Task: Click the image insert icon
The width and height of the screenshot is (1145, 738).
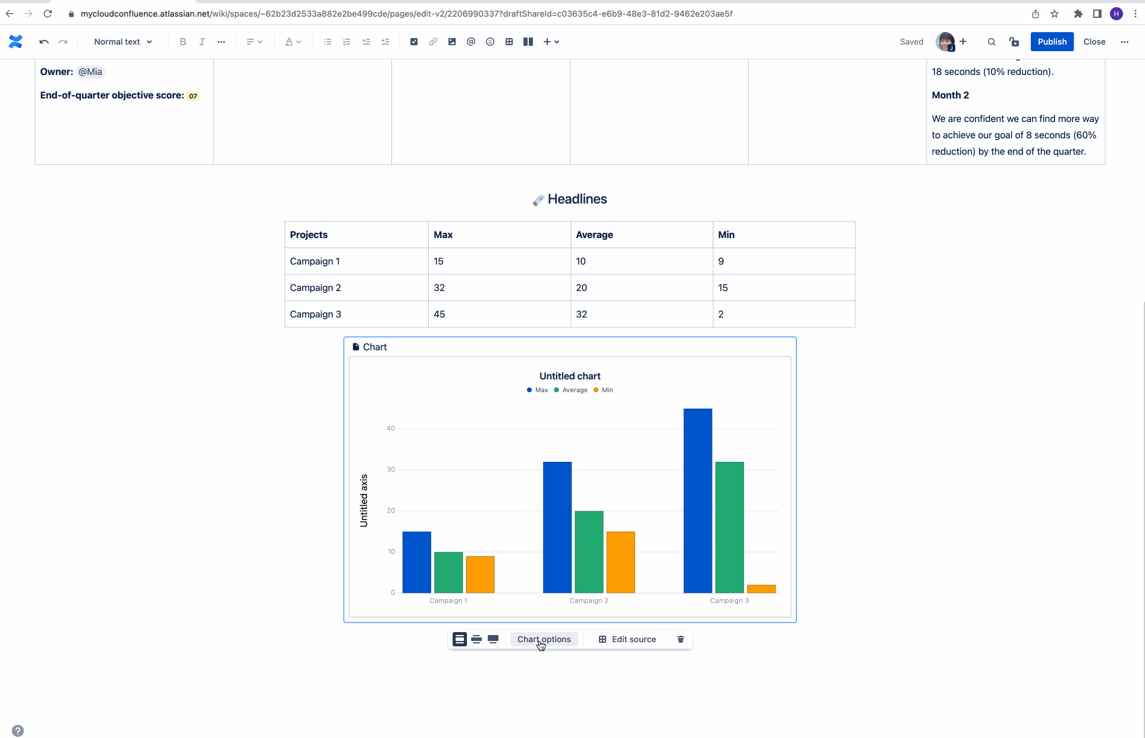Action: (451, 42)
